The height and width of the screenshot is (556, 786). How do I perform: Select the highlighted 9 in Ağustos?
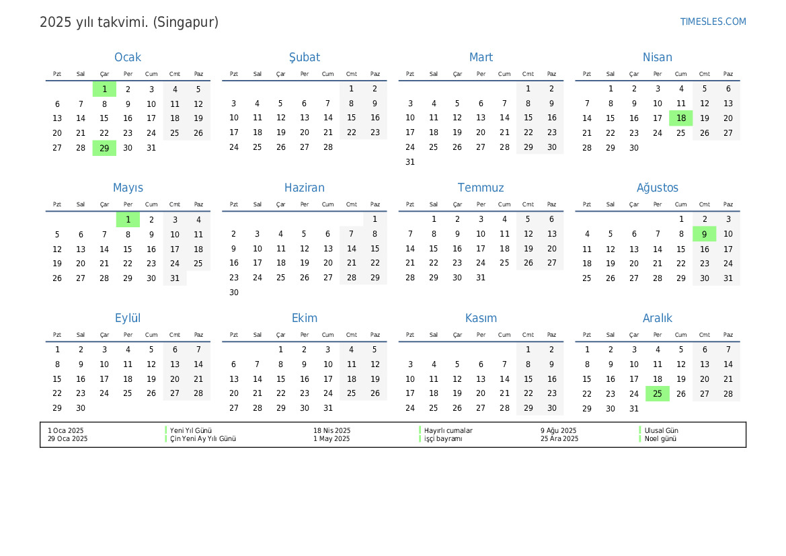704,234
